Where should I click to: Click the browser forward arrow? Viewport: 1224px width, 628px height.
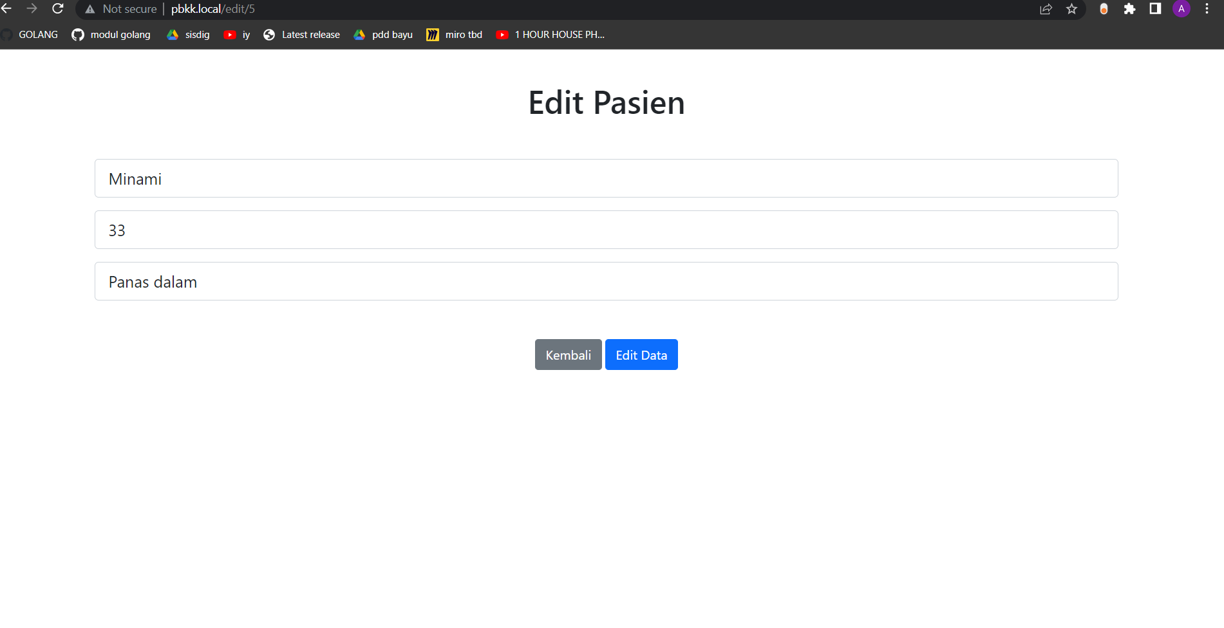[32, 9]
